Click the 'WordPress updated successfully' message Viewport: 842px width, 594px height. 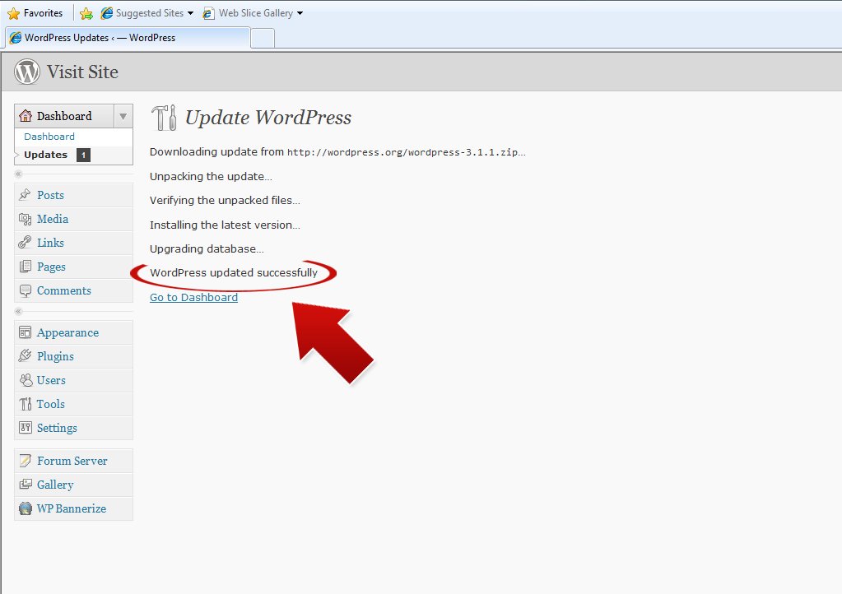(234, 272)
